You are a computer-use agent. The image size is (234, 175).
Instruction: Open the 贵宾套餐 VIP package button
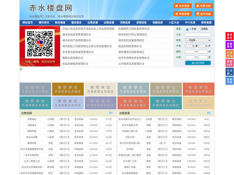(x=183, y=14)
